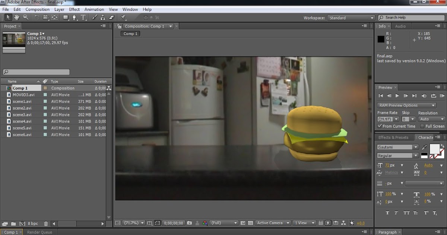Click the snapshot camera icon in viewer
Viewport: 447px width, 235px height.
[190, 223]
